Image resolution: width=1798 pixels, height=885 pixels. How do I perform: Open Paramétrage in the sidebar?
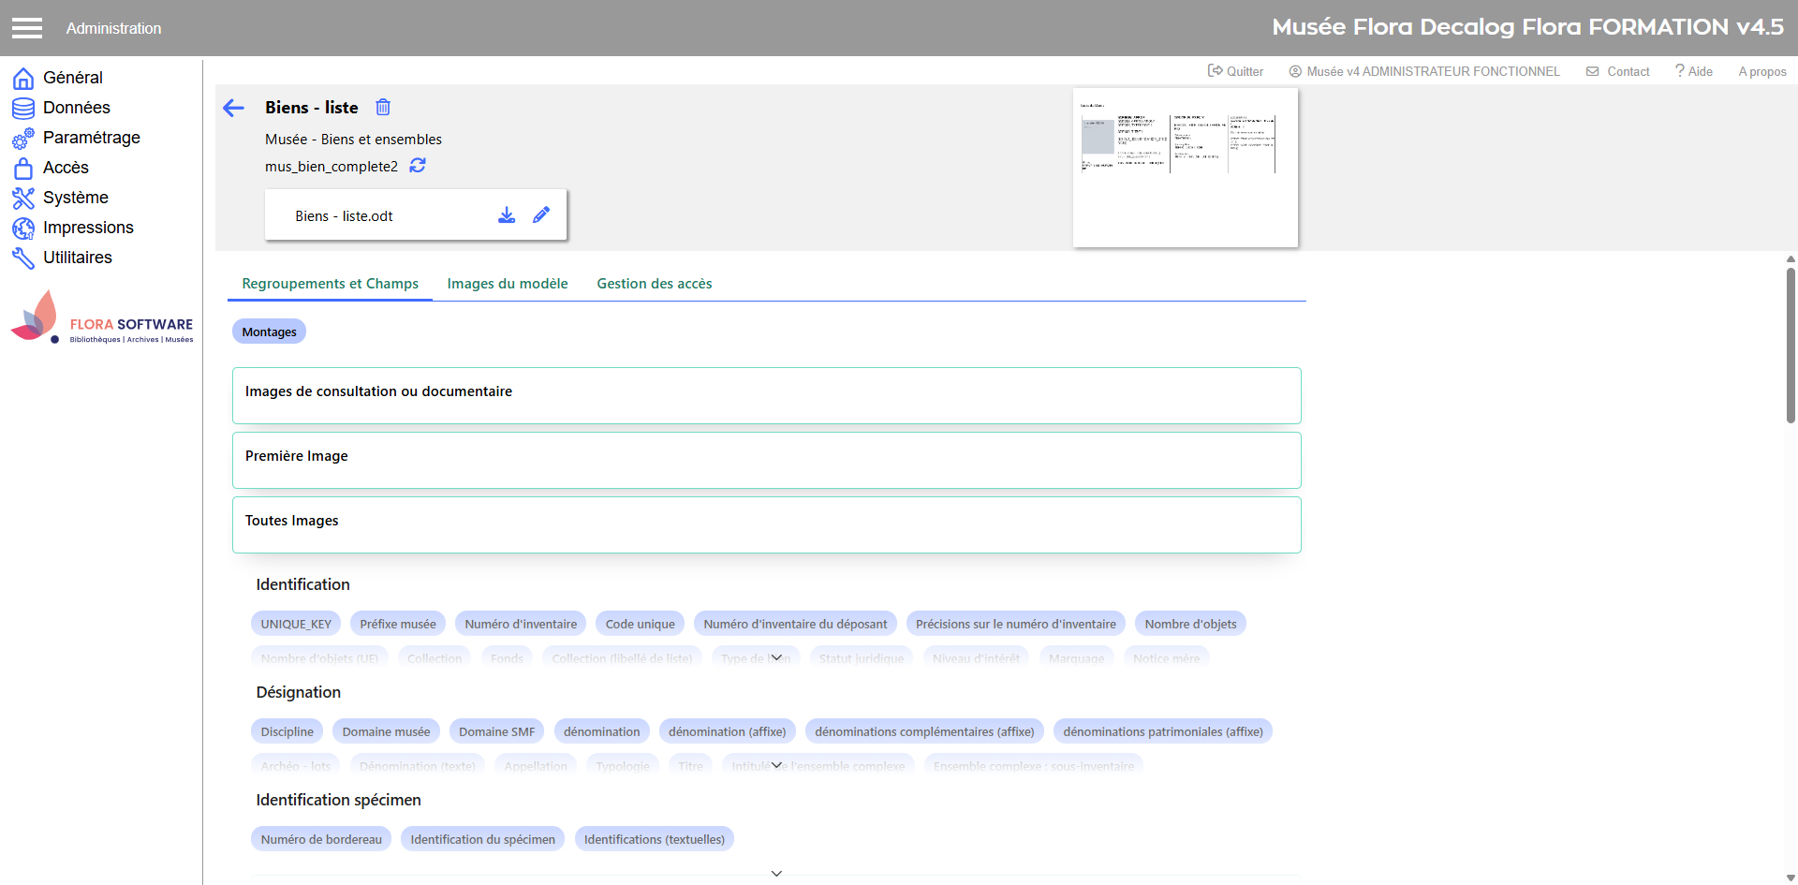point(91,138)
